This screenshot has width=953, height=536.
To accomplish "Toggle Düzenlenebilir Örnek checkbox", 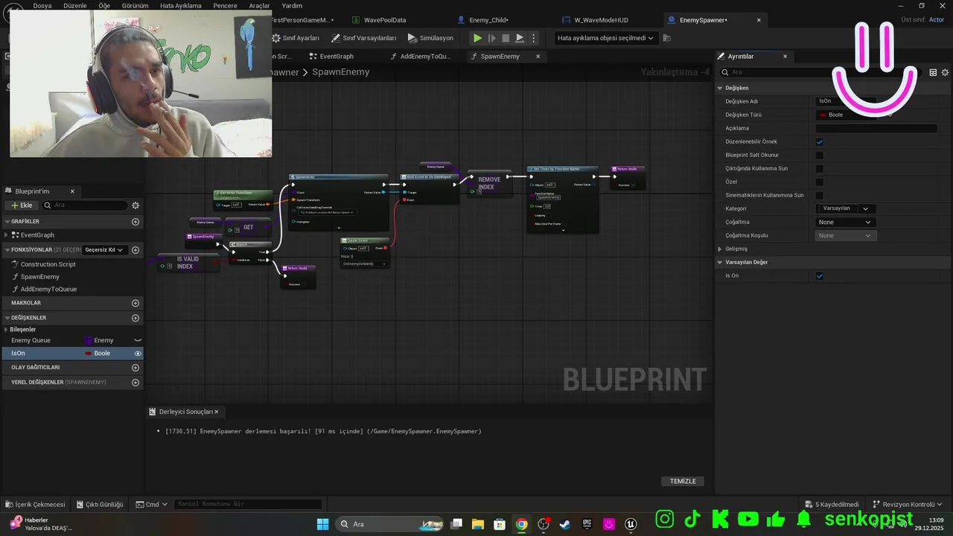I will coord(820,141).
